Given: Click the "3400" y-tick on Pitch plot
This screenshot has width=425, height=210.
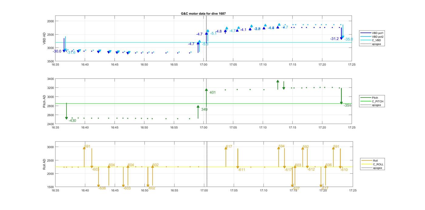Looking at the screenshot, I should click(x=50, y=79).
